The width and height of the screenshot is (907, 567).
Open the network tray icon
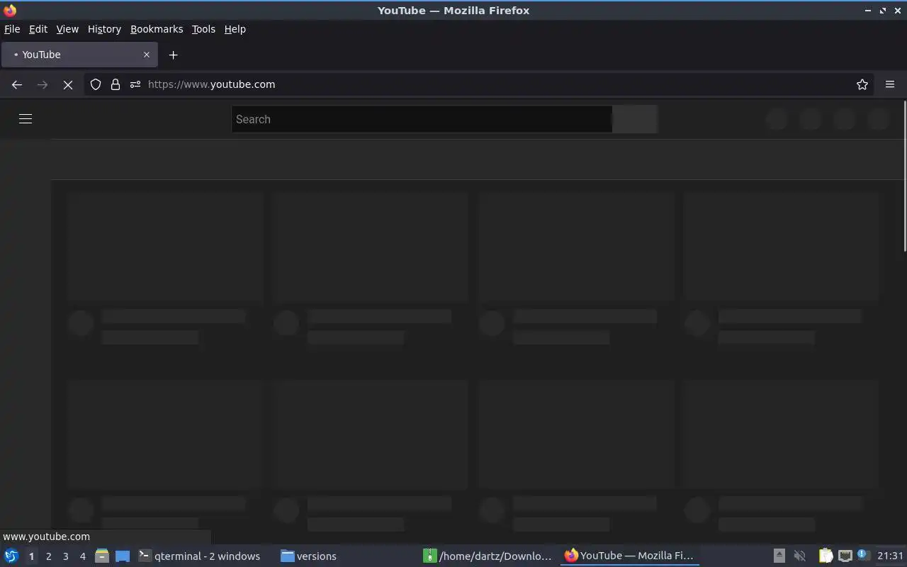[845, 556]
